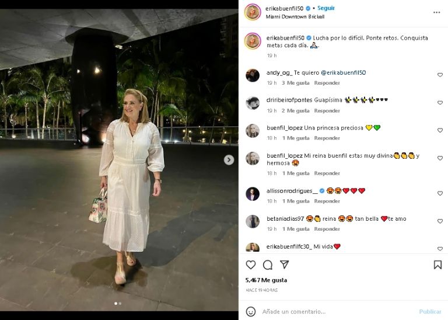
Task: Share the post with the paper plane icon
Action: [284, 265]
